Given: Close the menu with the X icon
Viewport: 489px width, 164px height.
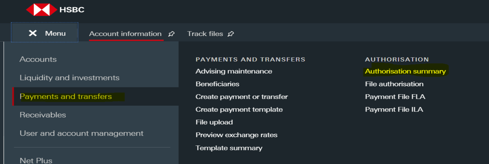Looking at the screenshot, I should pyautogui.click(x=33, y=33).
